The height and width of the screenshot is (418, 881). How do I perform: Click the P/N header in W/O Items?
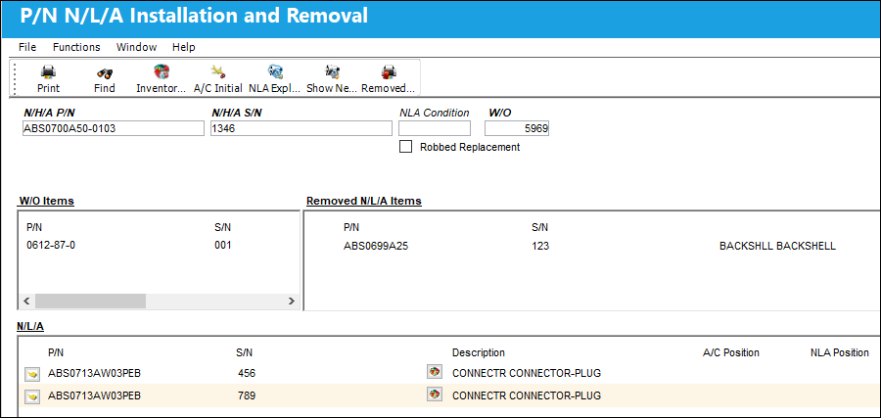[34, 227]
